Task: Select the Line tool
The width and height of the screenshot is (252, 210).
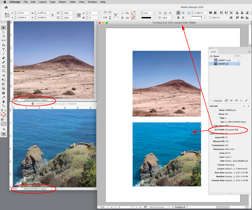Action: coord(4,54)
